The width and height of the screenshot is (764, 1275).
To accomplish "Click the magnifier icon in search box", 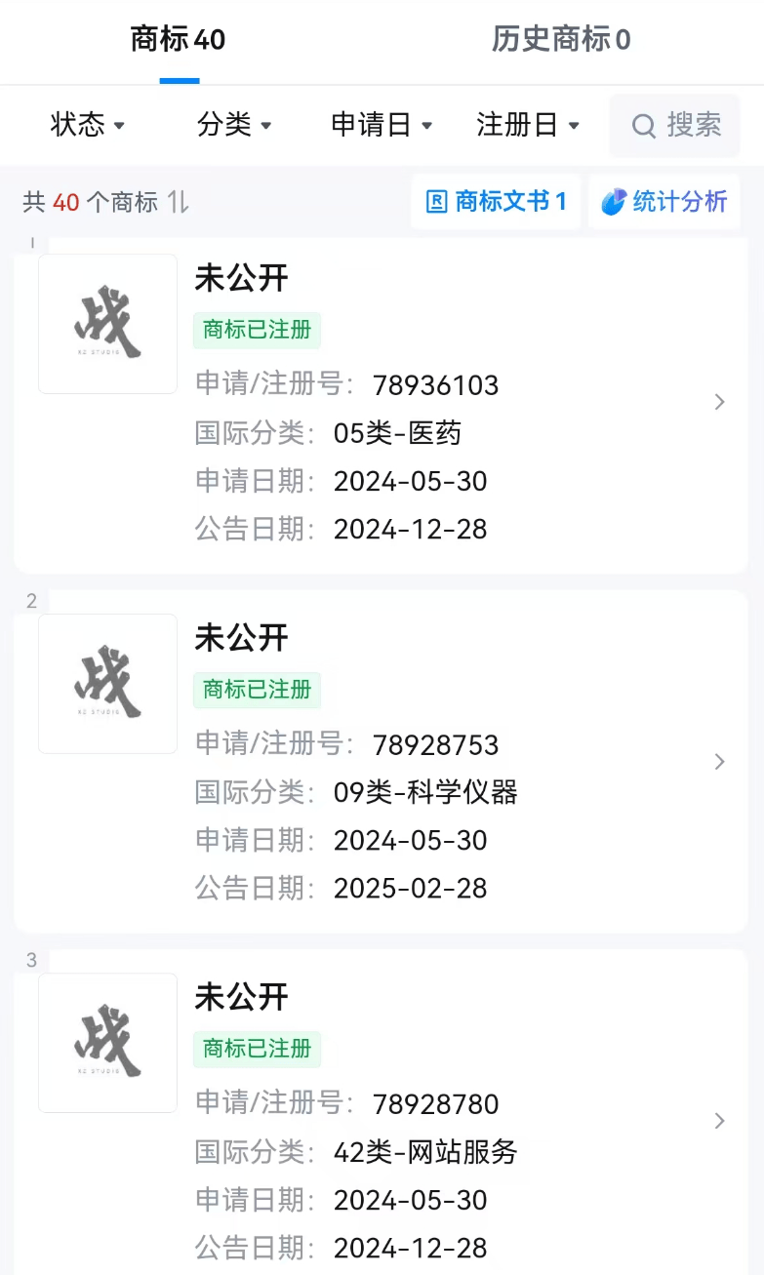I will (x=643, y=126).
